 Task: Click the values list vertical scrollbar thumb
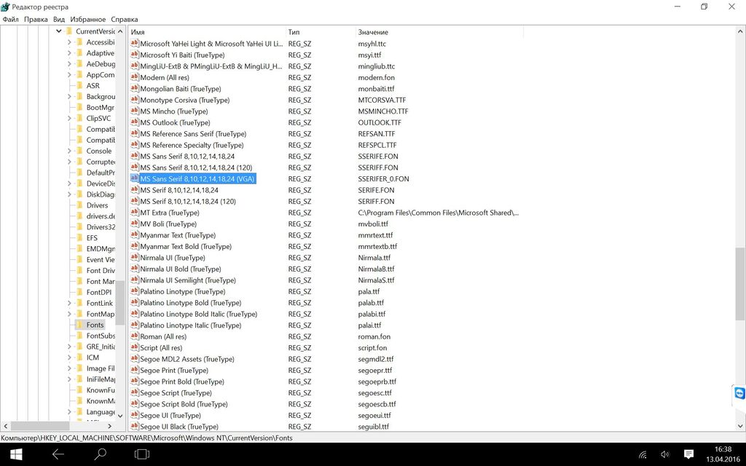pos(740,284)
